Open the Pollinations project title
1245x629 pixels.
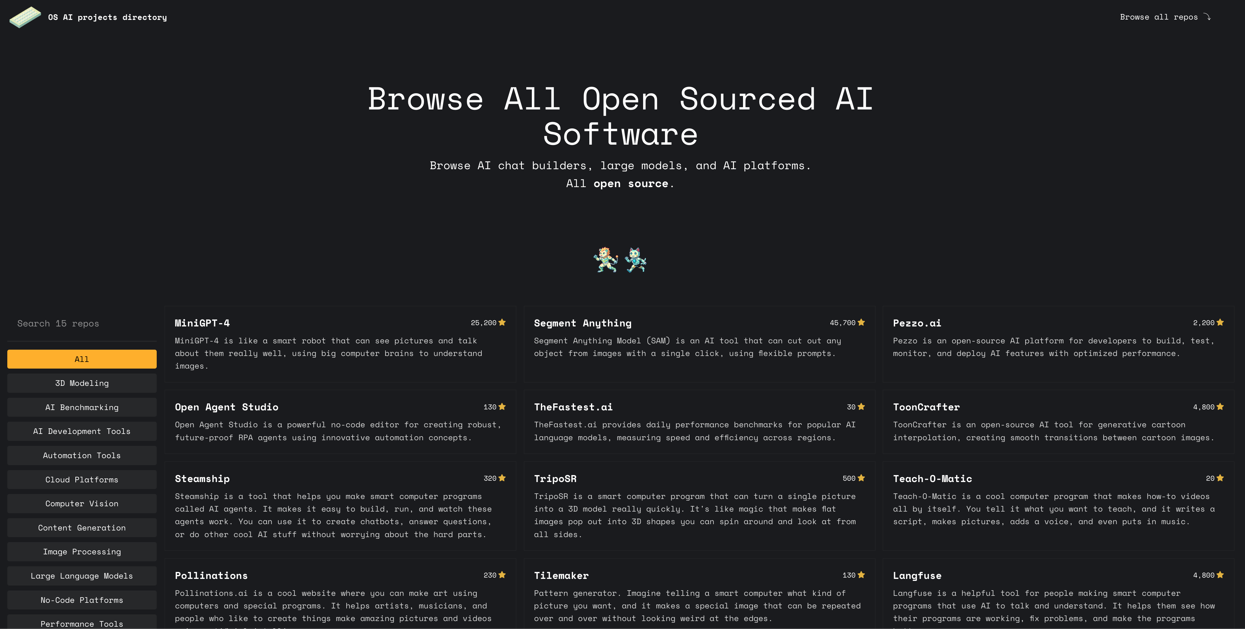[211, 576]
